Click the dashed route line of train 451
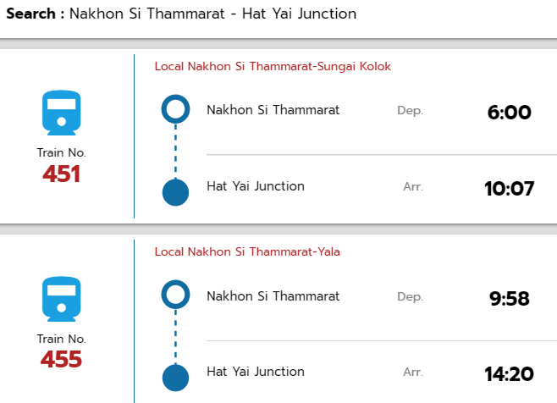Viewport: 557px width, 403px height. pyautogui.click(x=175, y=151)
